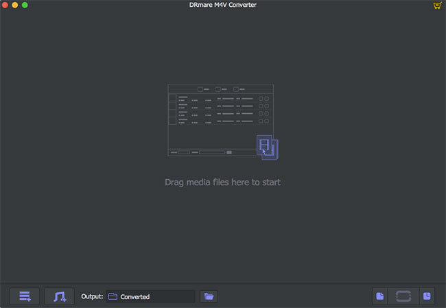446x308 pixels.
Task: Click the folder icon in output field
Action: pyautogui.click(x=113, y=296)
